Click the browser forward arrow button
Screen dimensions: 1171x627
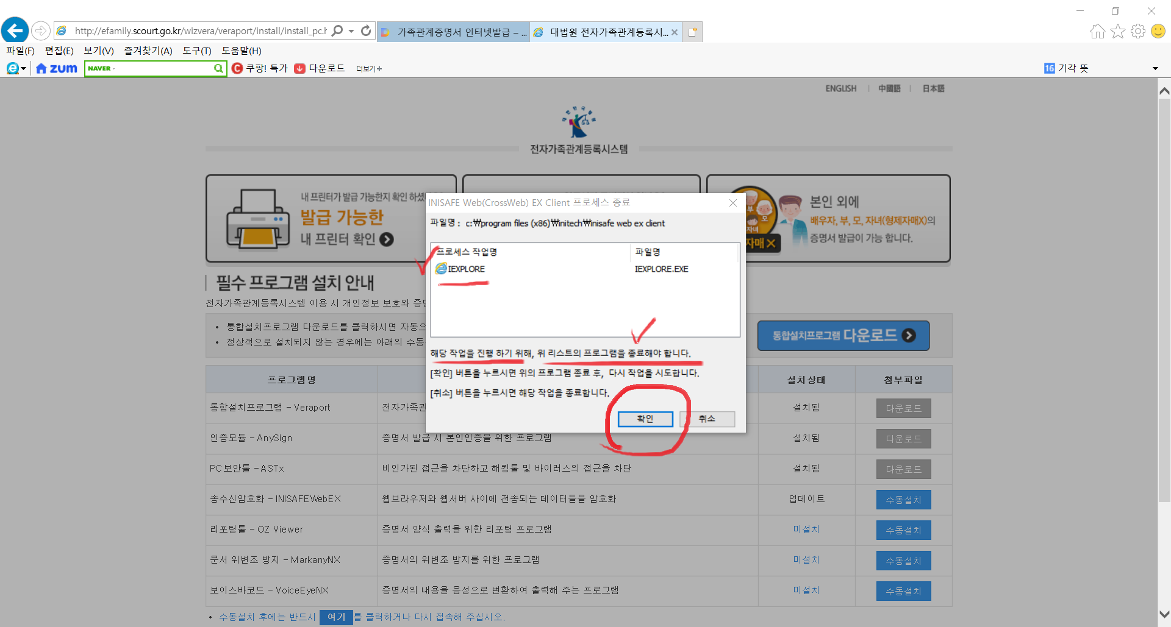[x=40, y=30]
